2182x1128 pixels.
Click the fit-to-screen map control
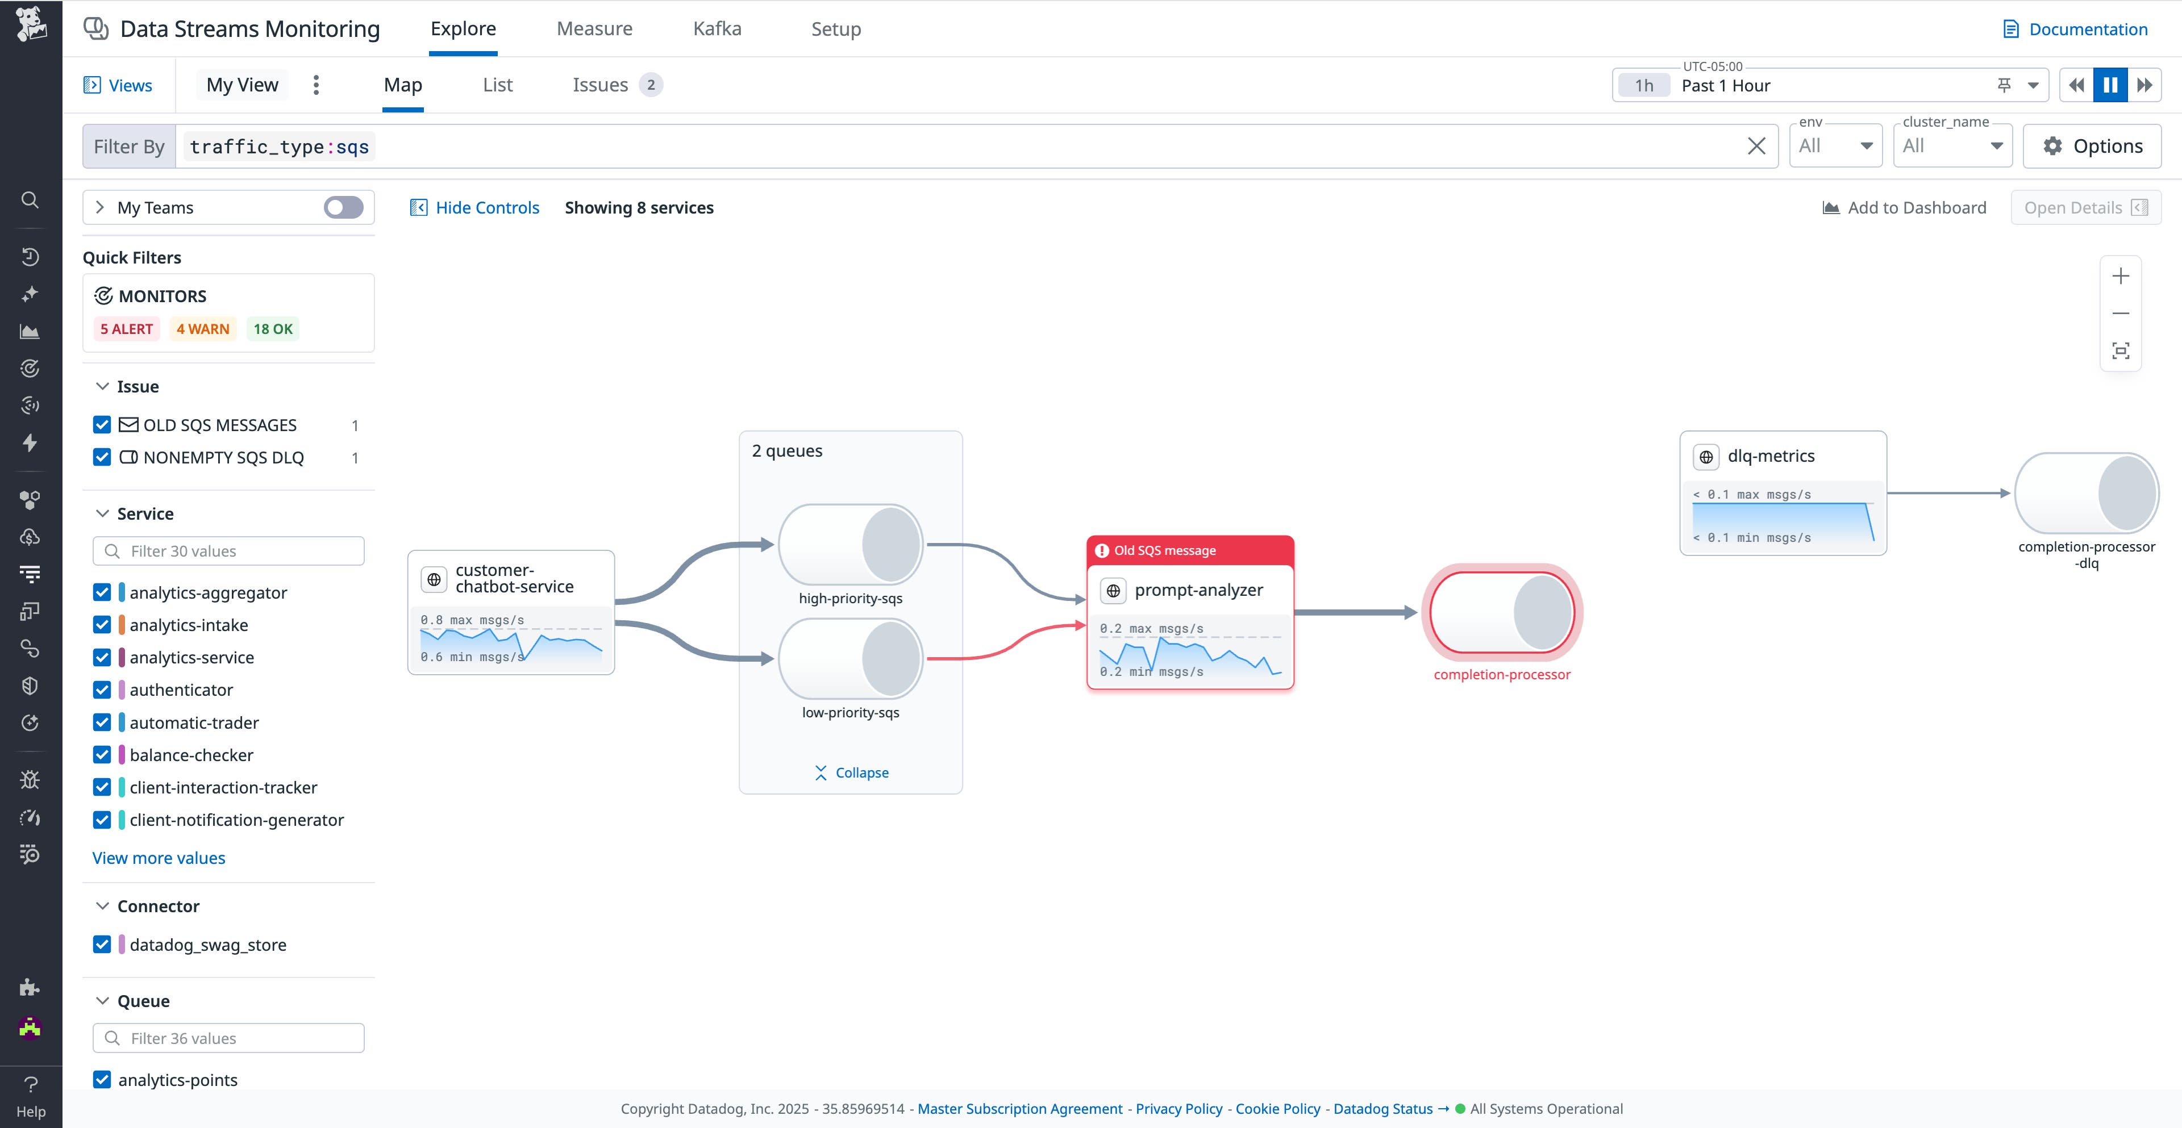[2121, 350]
